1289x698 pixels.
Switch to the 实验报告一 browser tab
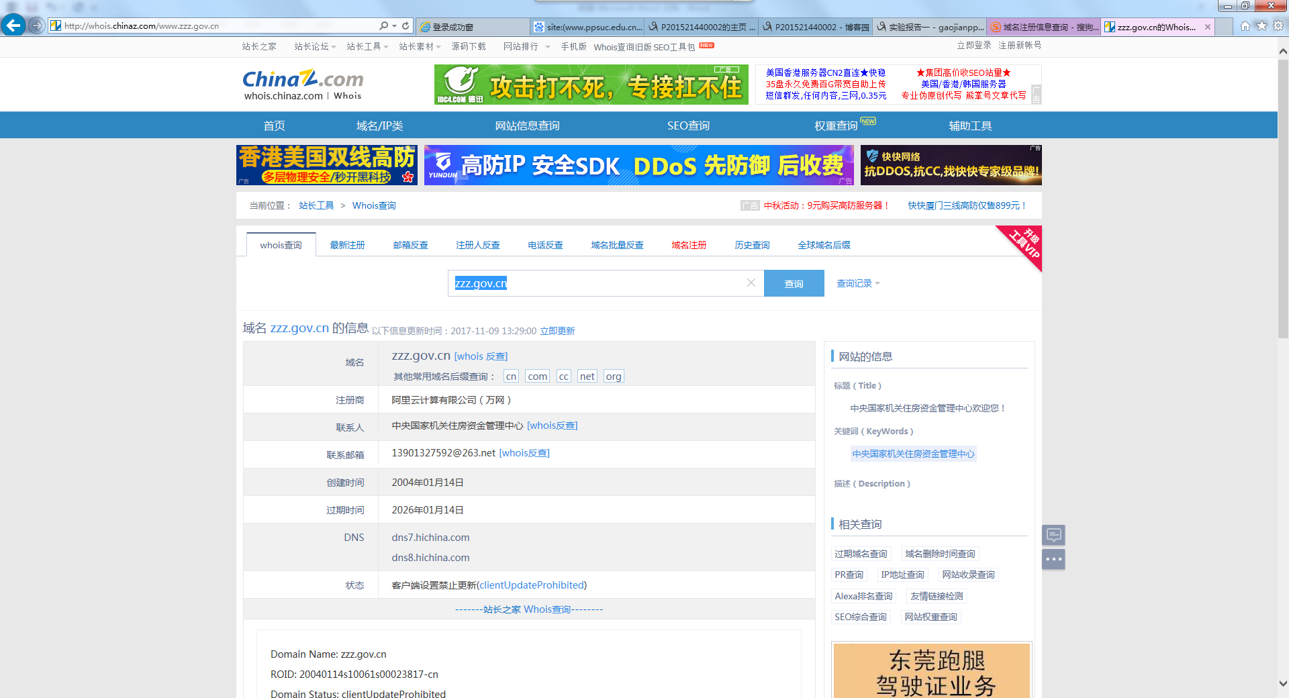930,27
